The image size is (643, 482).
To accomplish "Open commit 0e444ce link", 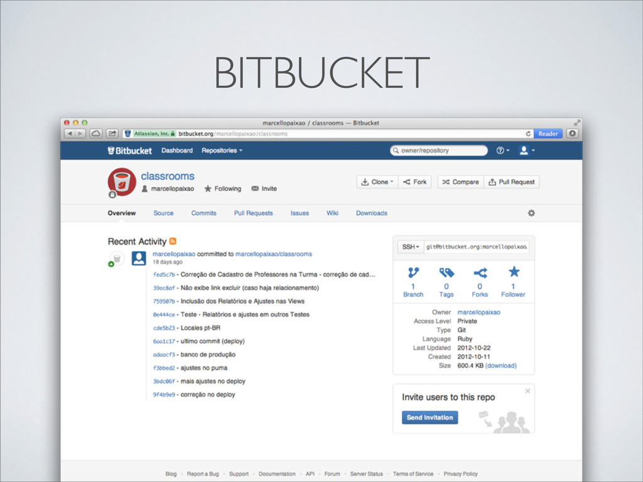I will pyautogui.click(x=164, y=315).
